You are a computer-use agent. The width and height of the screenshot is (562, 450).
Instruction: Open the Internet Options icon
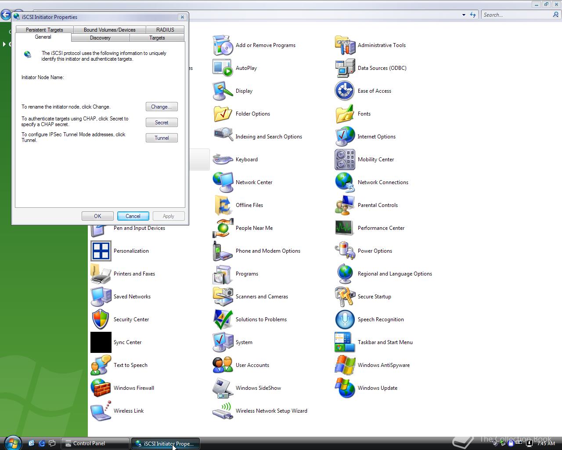coord(345,137)
